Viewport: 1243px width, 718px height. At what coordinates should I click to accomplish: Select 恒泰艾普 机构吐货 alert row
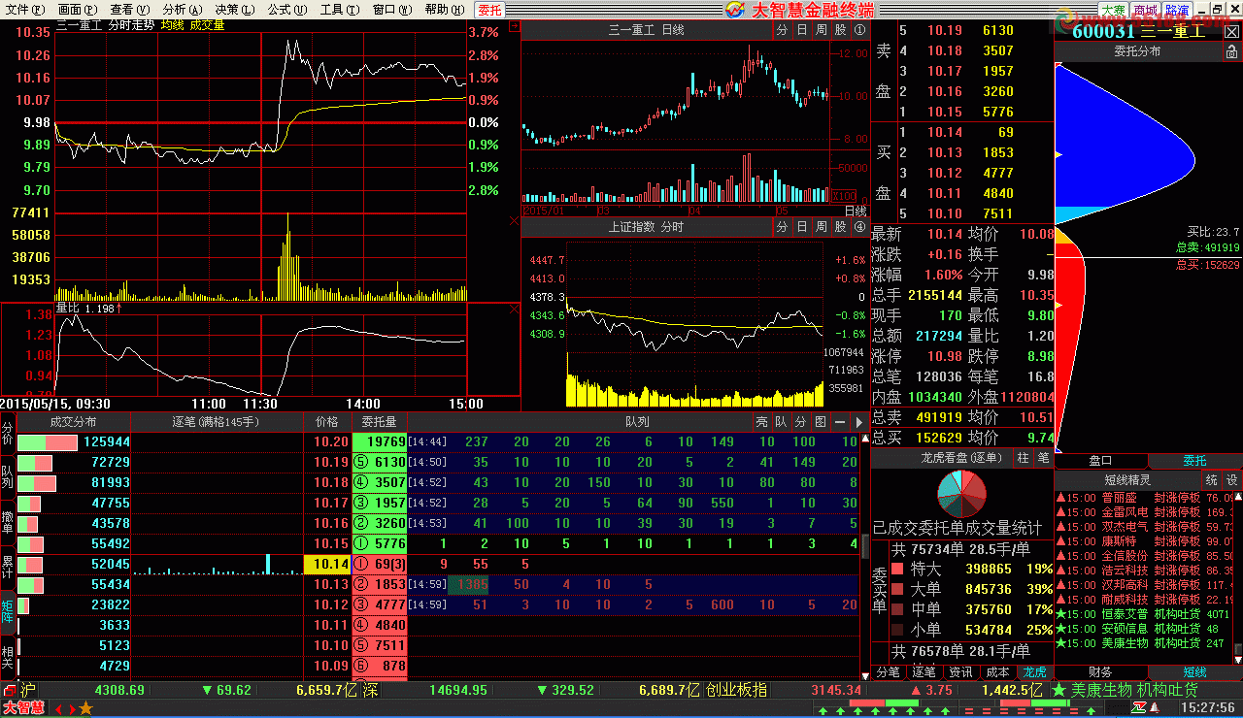1146,614
